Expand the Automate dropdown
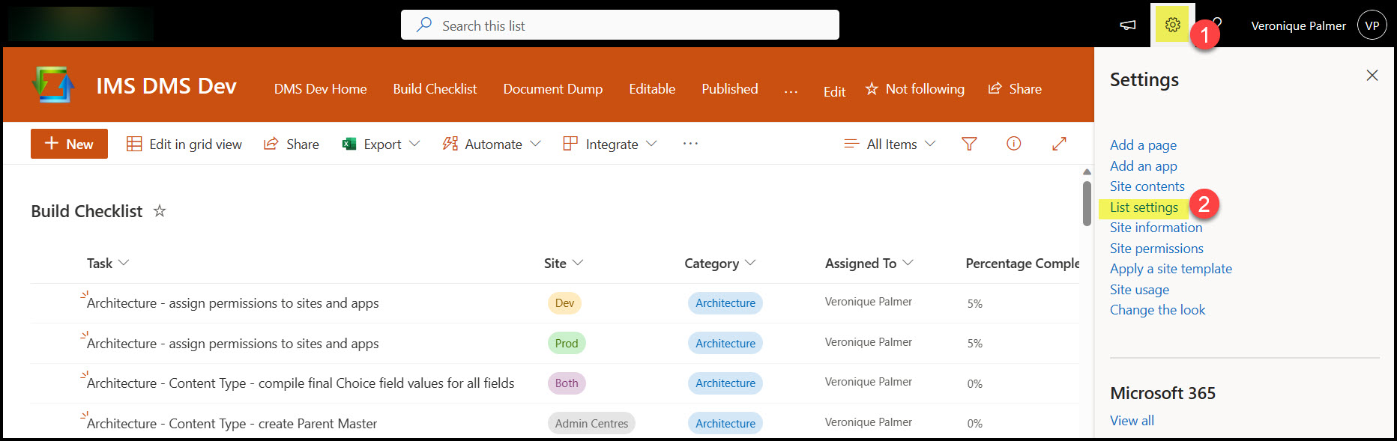Image resolution: width=1397 pixels, height=441 pixels. 492,144
